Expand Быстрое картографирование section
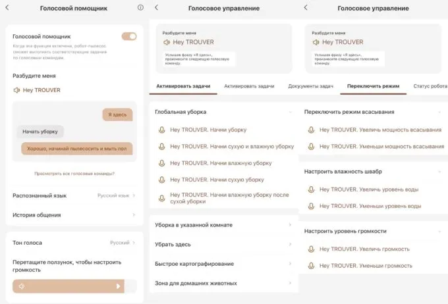448x304 pixels. (x=223, y=264)
